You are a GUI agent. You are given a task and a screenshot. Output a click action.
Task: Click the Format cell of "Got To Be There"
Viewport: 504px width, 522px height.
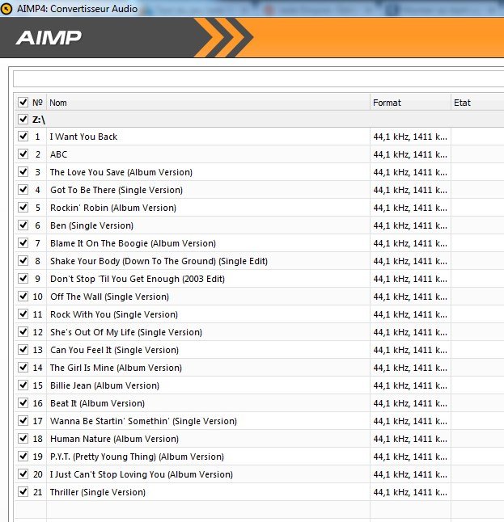click(410, 190)
